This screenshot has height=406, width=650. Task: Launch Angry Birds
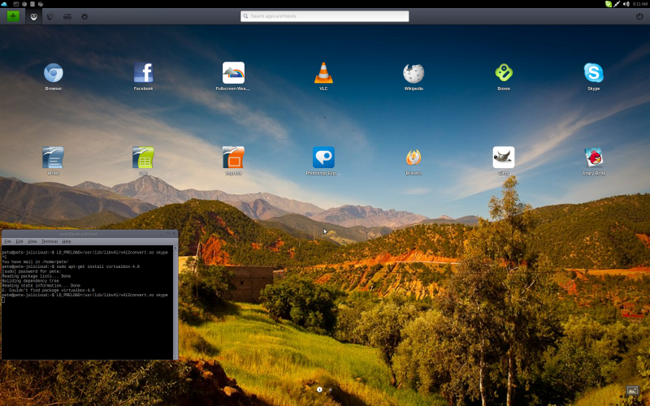(x=594, y=158)
